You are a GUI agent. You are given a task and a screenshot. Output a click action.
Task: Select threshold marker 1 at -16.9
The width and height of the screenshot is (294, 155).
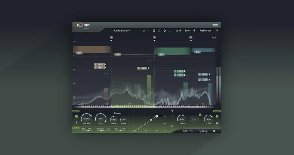pos(143,68)
